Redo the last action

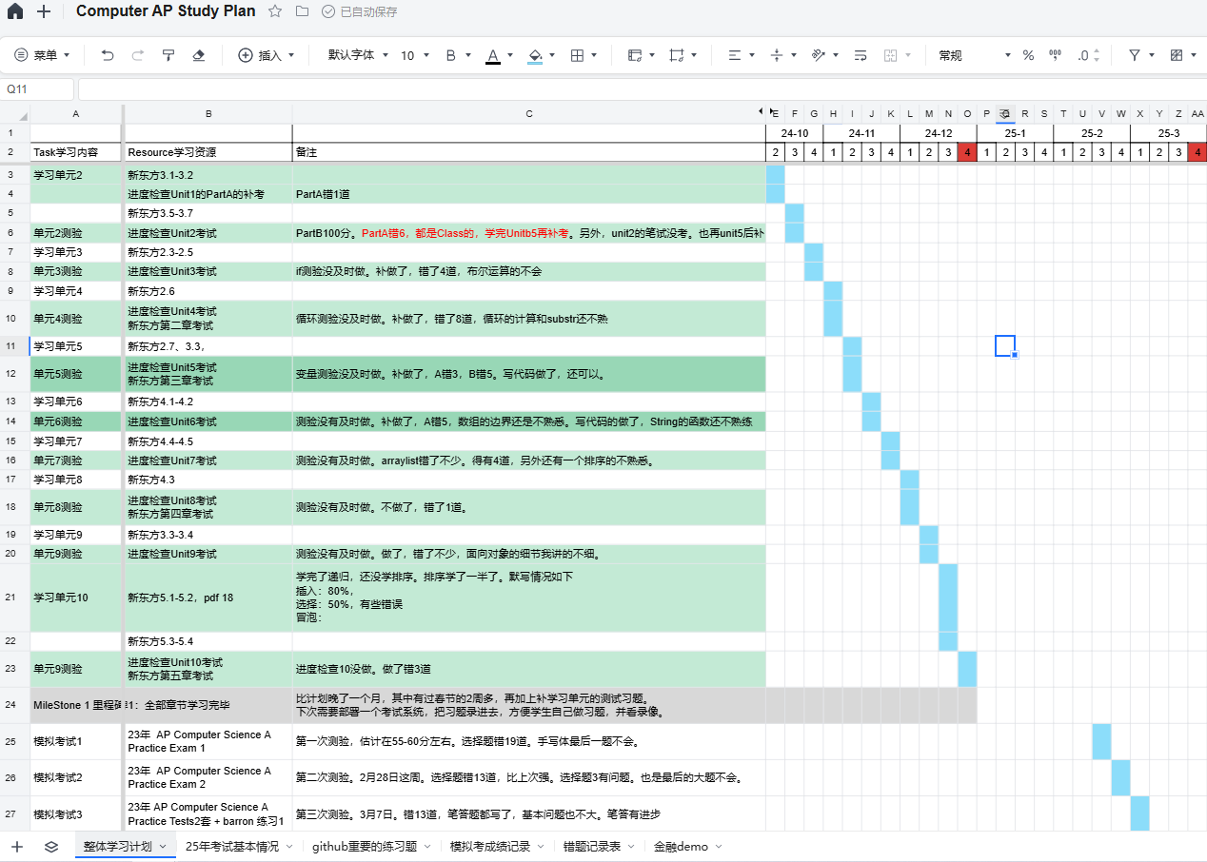click(138, 56)
